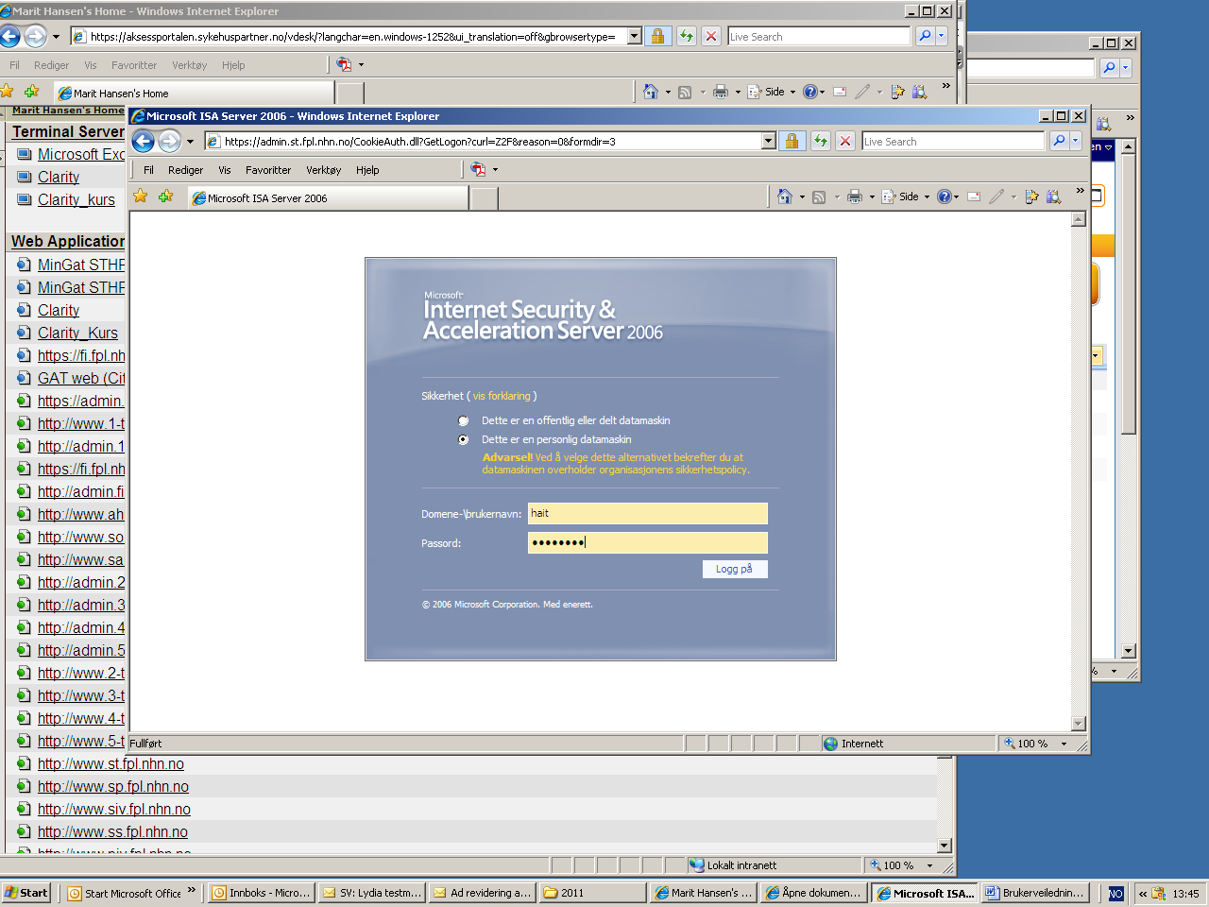Open the vis forklaring link
This screenshot has height=907, width=1209.
click(502, 396)
